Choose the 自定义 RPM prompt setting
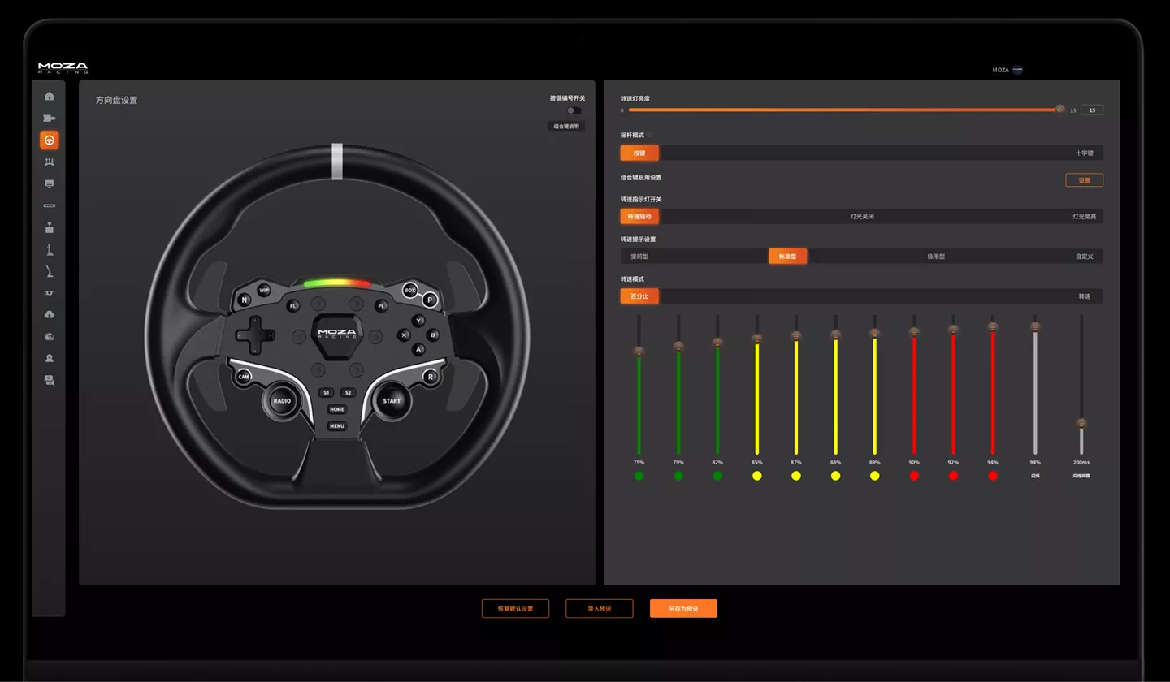1170x682 pixels. [1084, 257]
